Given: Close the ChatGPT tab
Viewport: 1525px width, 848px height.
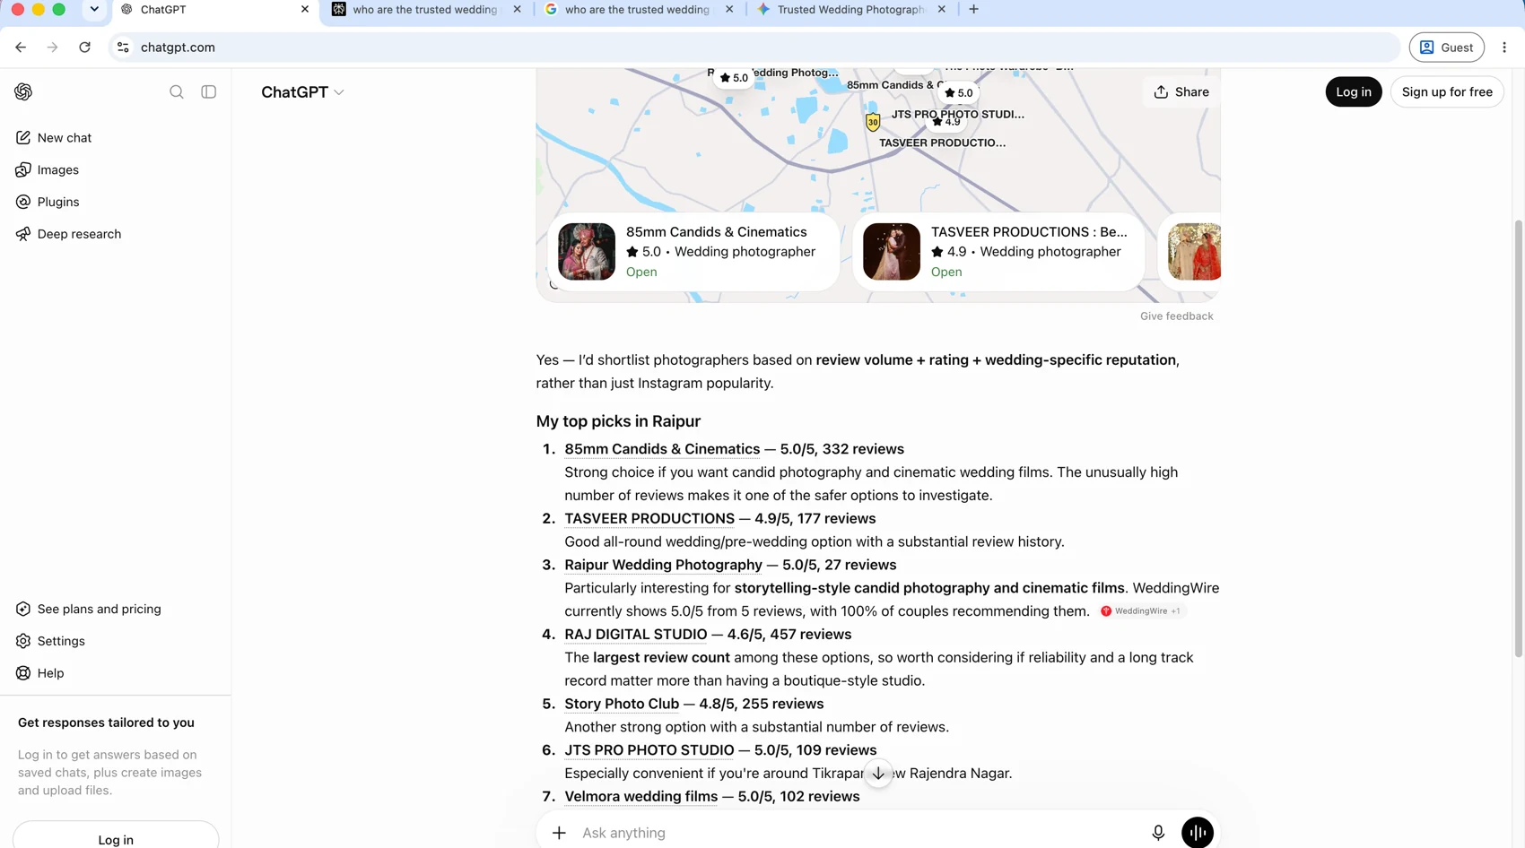Looking at the screenshot, I should [x=305, y=10].
